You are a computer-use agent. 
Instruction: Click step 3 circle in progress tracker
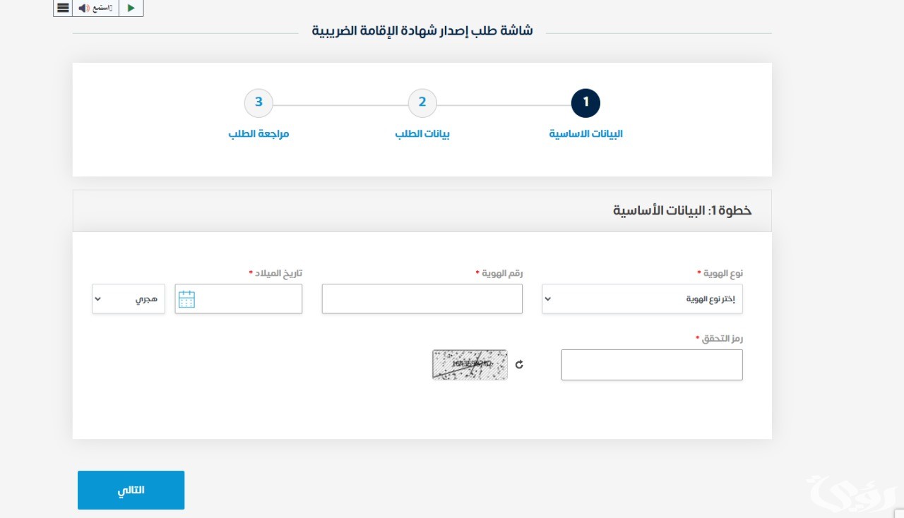click(x=258, y=103)
